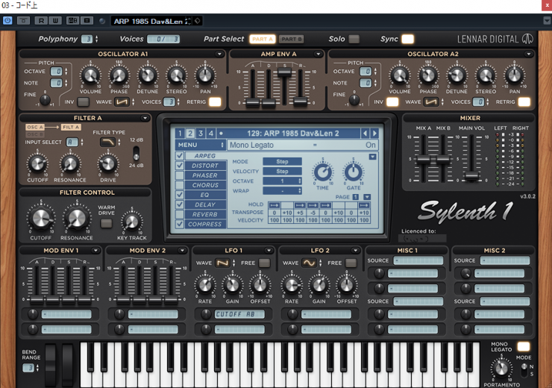Click the Polyphony stepper arrows
Screen dimensions: 552x388
96,39
